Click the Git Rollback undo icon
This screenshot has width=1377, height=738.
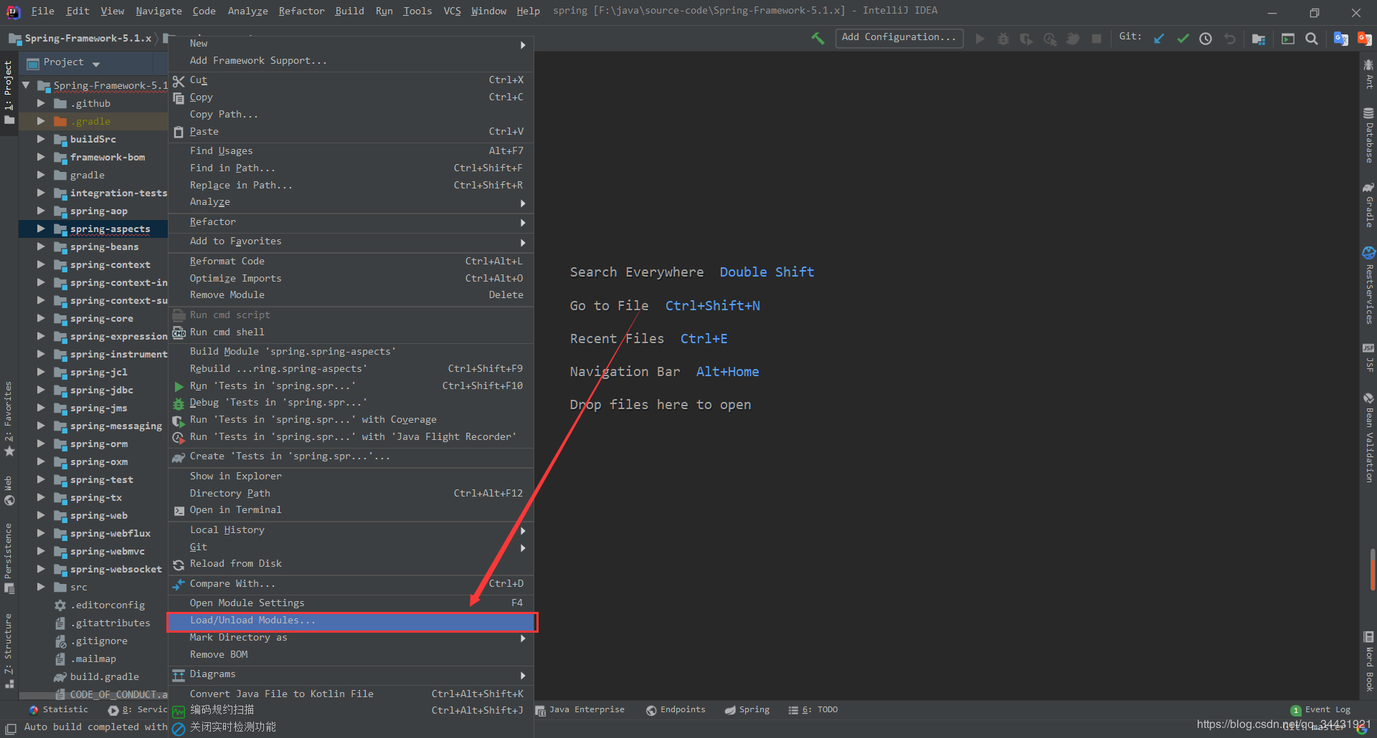point(1230,39)
